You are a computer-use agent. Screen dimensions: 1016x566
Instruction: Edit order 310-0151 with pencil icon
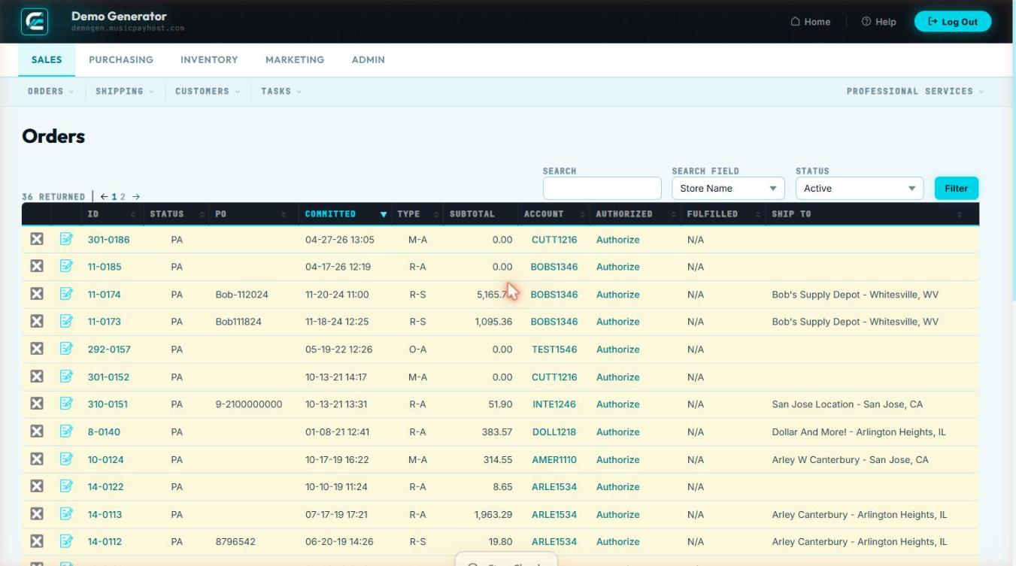click(x=66, y=404)
